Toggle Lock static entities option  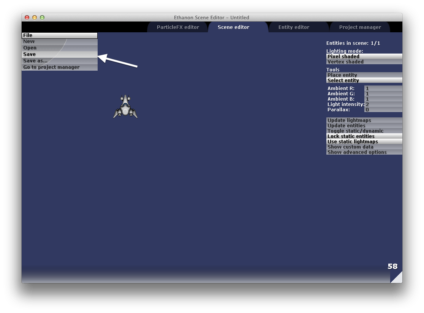[x=364, y=136]
